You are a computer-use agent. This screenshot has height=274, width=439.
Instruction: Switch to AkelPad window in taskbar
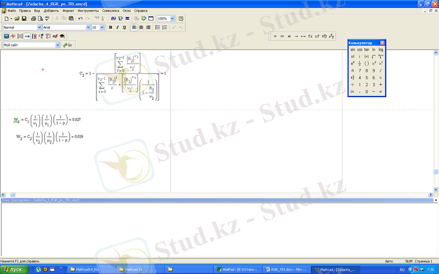pyautogui.click(x=238, y=270)
